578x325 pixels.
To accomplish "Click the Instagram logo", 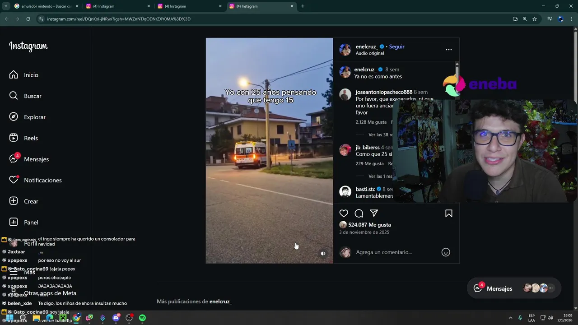I will 28,46.
